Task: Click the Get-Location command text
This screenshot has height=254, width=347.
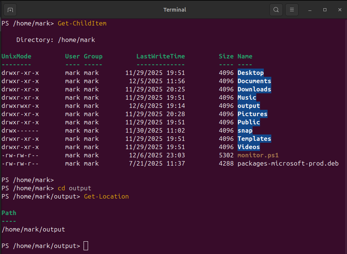Action: tap(106, 196)
